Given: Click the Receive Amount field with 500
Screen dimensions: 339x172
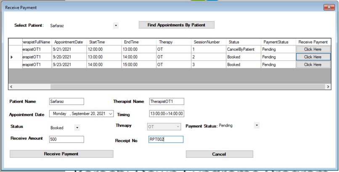Looking at the screenshot, I should point(66,139).
